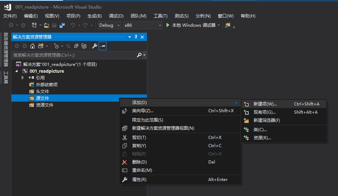Click the Collapse All icon in Solution Explorer
Image resolution: width=338 pixels, height=196 pixels.
(x=76, y=46)
